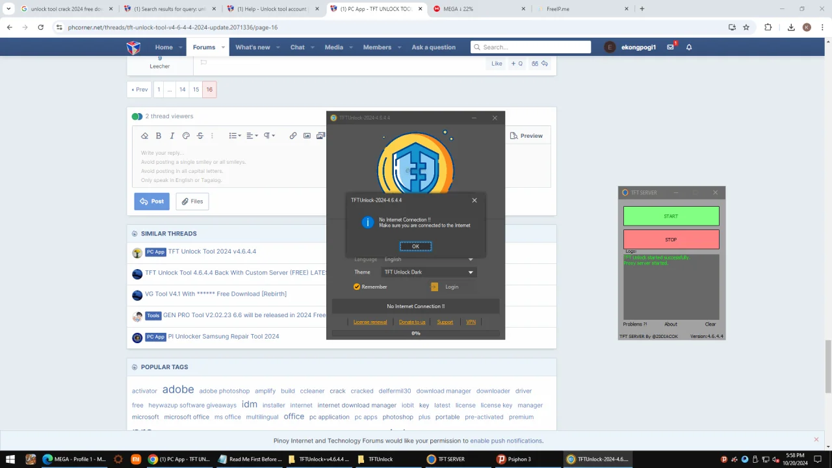832x468 pixels.
Task: Open the License renewal link
Action: (x=370, y=322)
